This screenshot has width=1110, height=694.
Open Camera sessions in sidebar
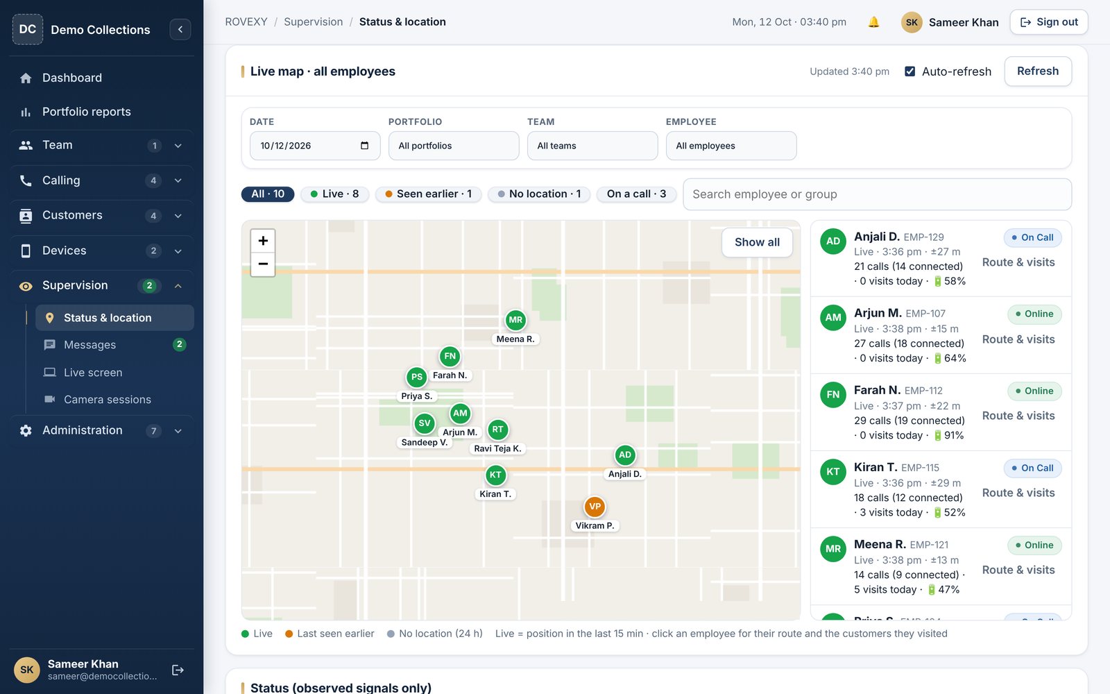click(x=114, y=400)
